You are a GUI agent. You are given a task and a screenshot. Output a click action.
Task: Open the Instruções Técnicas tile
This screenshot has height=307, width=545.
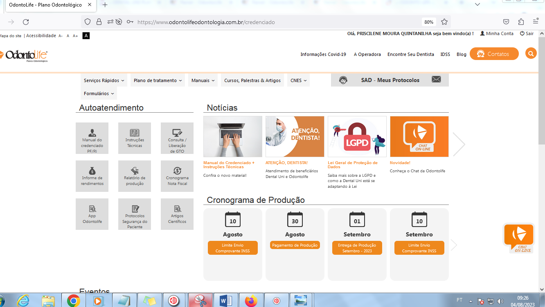[x=135, y=138]
